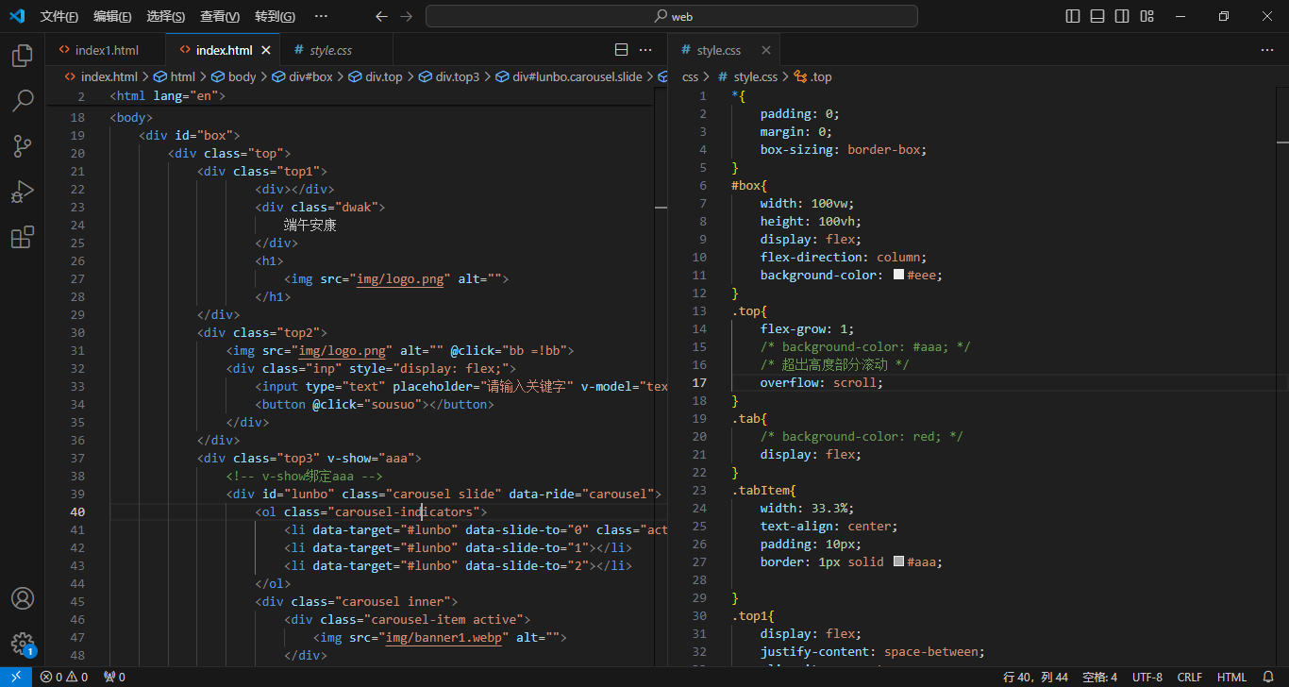Click the text 端午安康 in editor
The width and height of the screenshot is (1289, 687).
[x=310, y=225]
